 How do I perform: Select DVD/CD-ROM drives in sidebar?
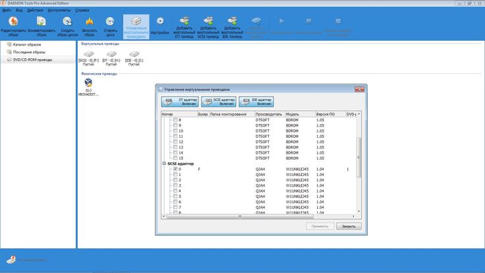[32, 60]
